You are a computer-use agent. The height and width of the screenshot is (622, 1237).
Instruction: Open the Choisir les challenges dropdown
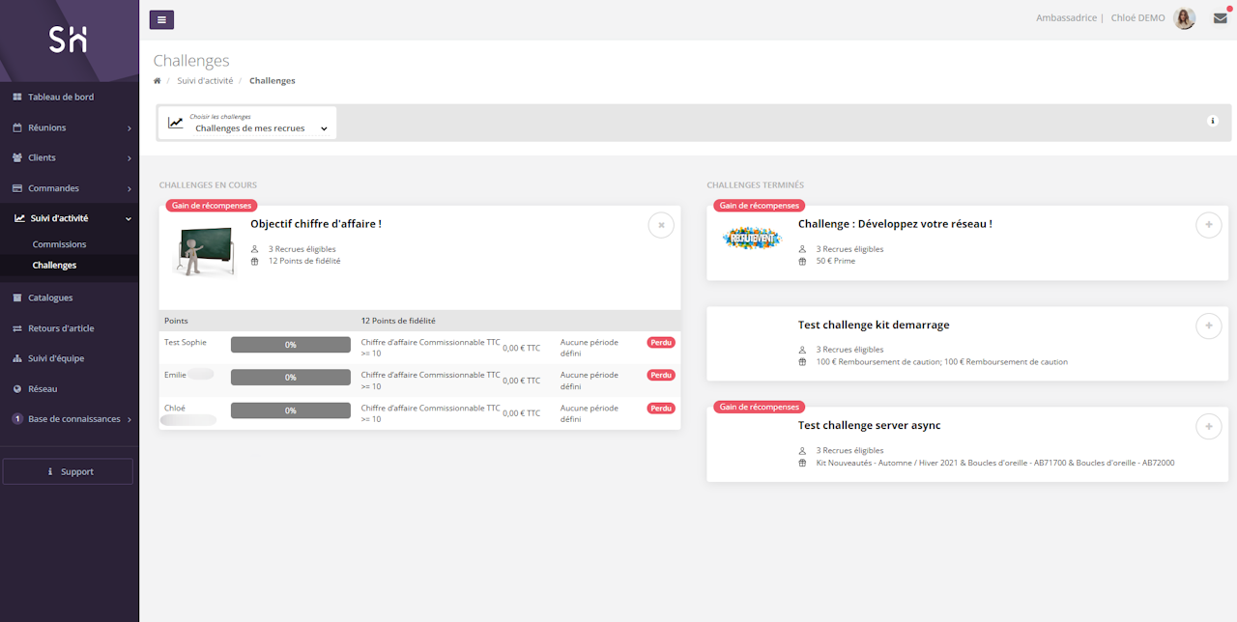coord(247,124)
